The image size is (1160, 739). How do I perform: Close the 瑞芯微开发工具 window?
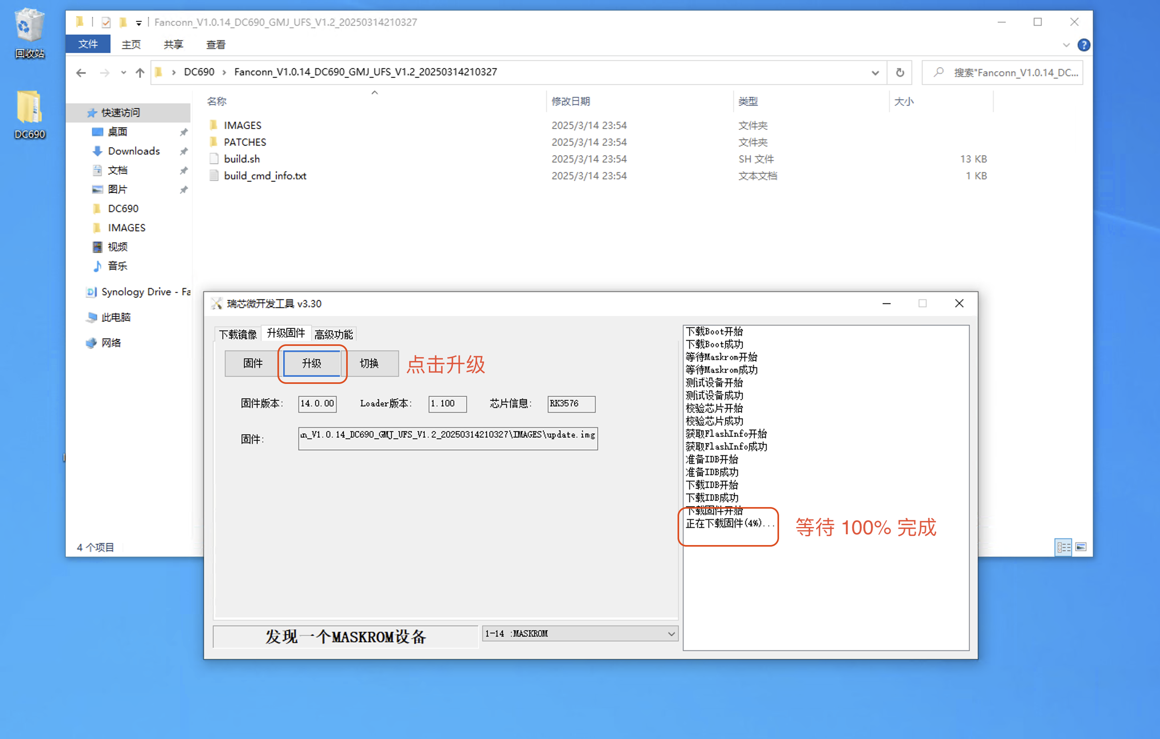(x=959, y=303)
